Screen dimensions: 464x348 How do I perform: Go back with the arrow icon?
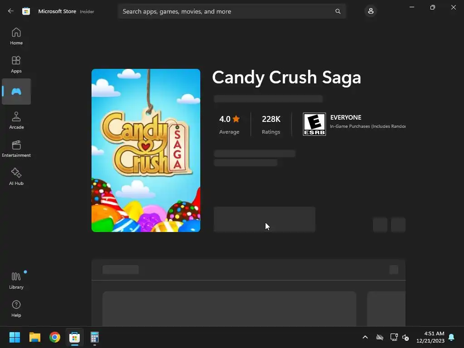(11, 11)
